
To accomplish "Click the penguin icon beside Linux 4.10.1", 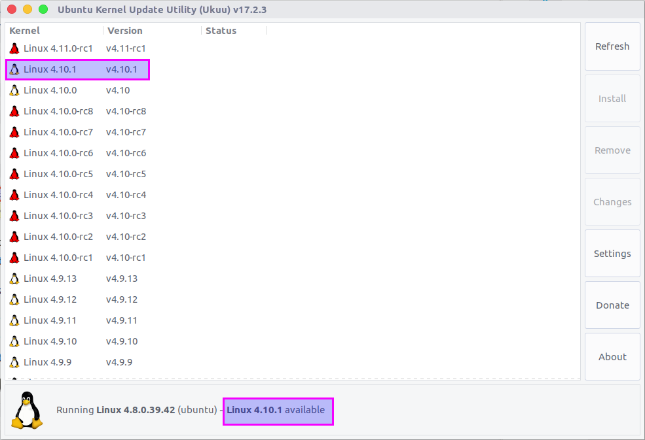I will coord(14,69).
